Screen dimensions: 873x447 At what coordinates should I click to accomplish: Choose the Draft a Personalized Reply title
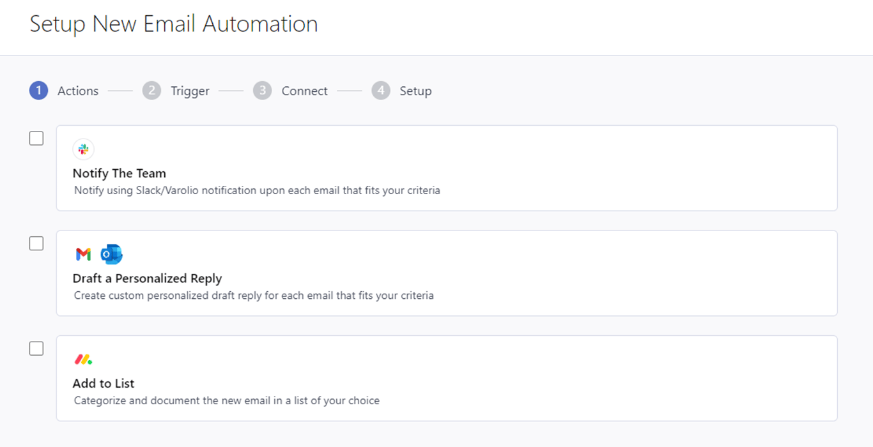(x=147, y=278)
